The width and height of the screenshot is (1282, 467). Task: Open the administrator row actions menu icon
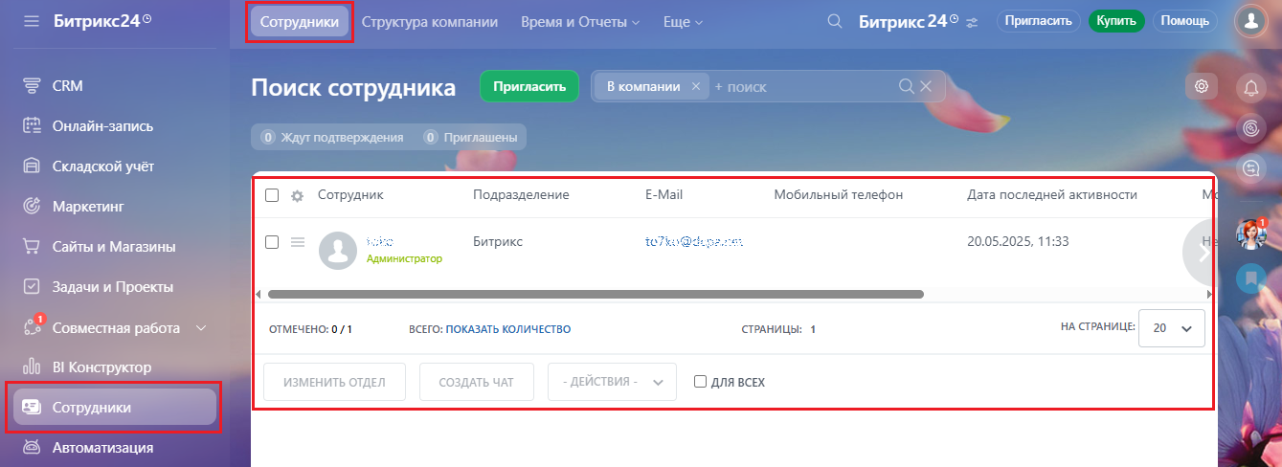[x=298, y=242]
